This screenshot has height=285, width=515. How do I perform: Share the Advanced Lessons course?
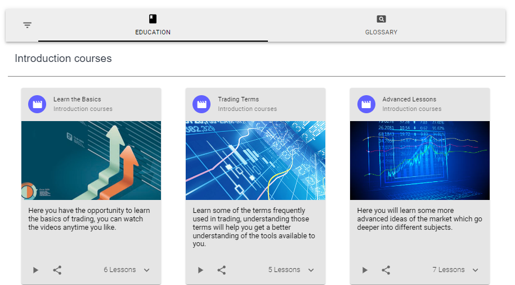386,270
